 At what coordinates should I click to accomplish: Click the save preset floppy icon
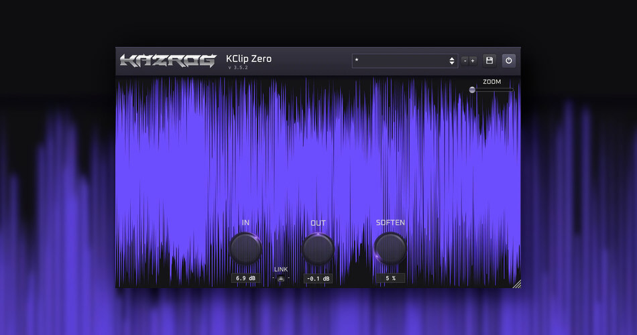[x=489, y=60]
